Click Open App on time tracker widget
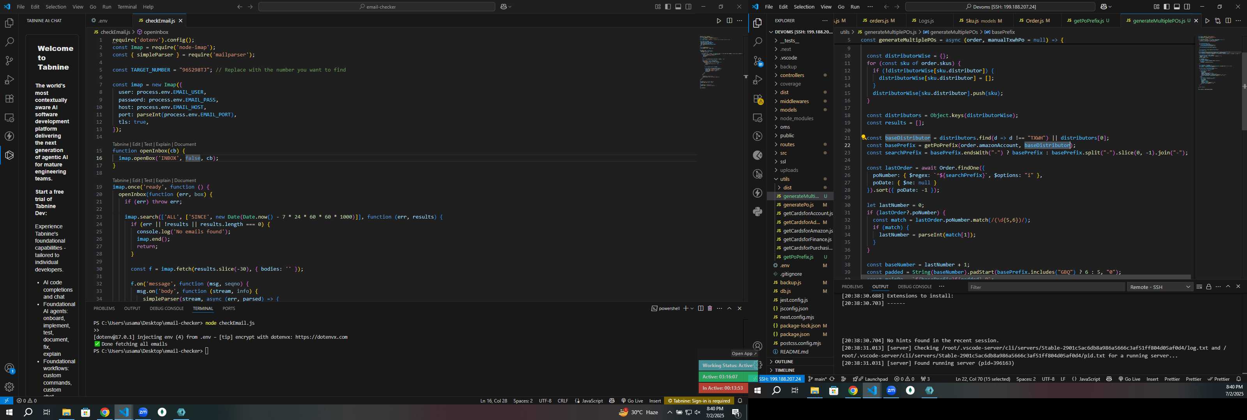 click(x=744, y=353)
